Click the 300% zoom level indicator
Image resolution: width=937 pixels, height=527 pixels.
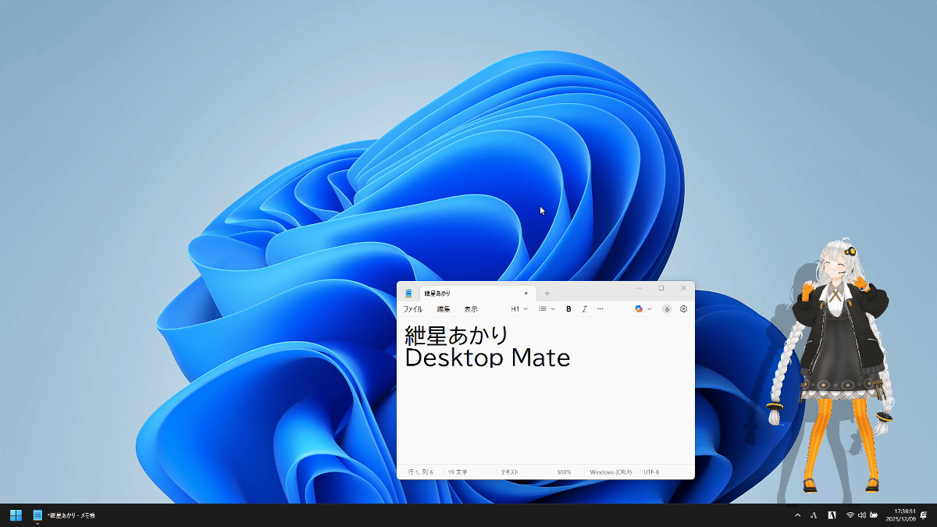click(564, 472)
